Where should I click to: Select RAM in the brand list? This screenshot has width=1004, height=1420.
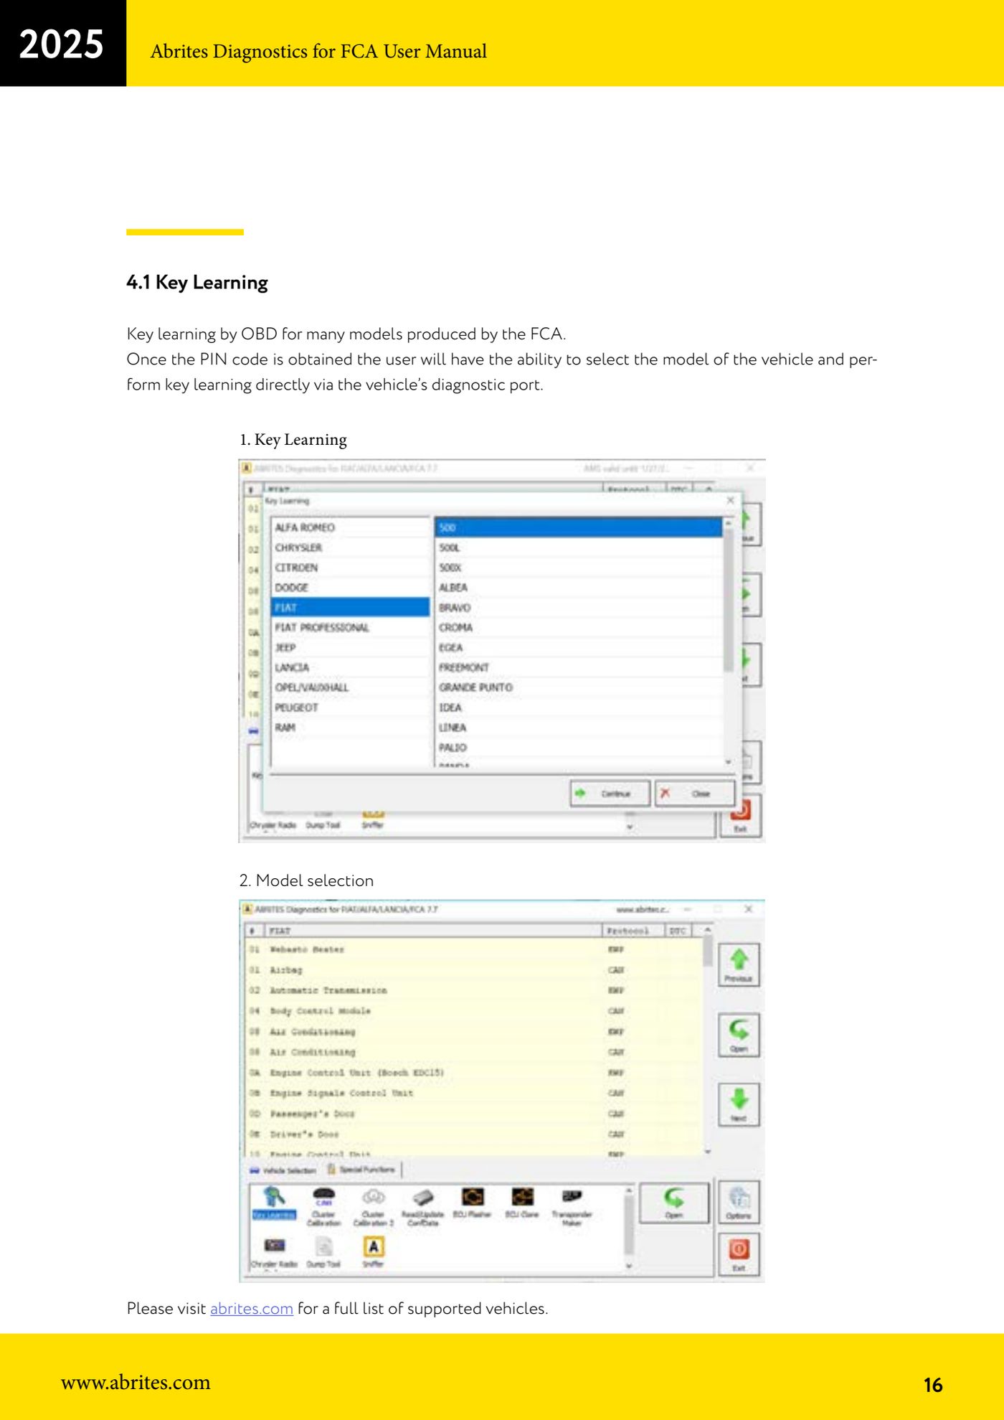[x=351, y=728]
